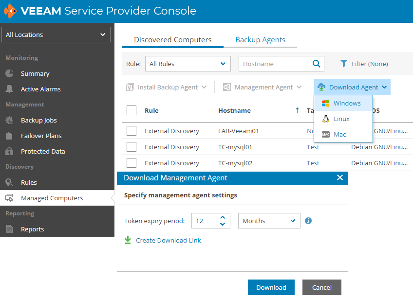413x298 pixels.
Task: Click the Mac icon in dropdown
Action: 326,134
